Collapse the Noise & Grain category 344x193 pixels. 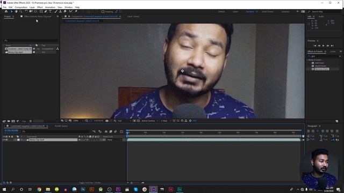click(307, 60)
